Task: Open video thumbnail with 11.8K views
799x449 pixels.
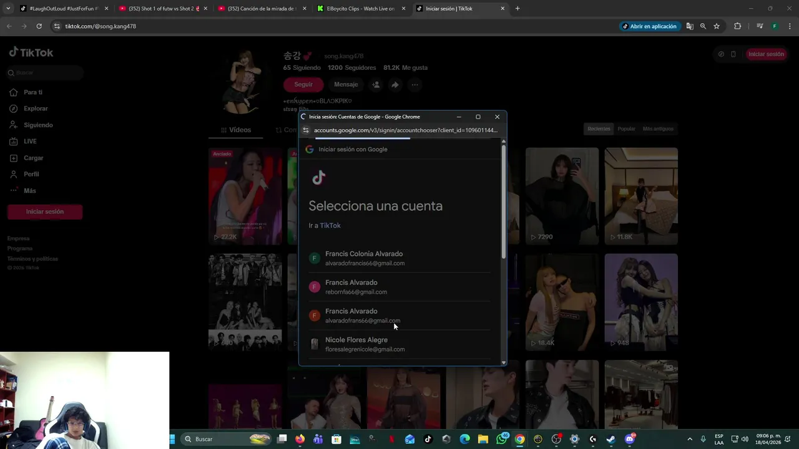Action: 641,196
